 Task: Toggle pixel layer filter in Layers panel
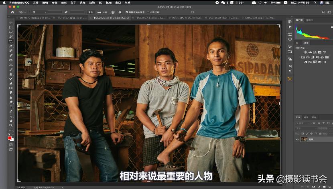point(314,123)
